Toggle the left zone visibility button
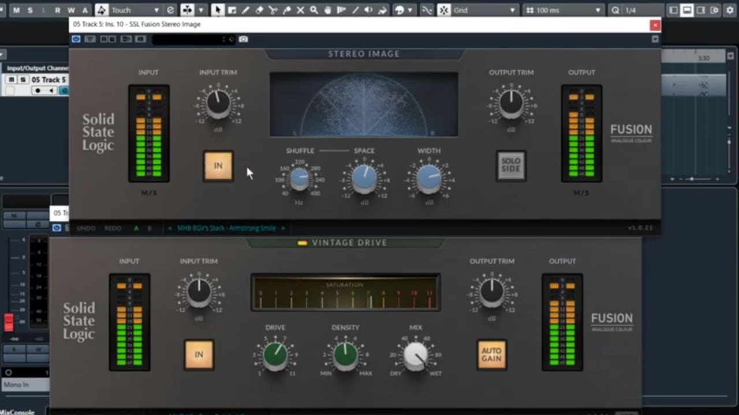This screenshot has height=415, width=739. click(x=673, y=10)
